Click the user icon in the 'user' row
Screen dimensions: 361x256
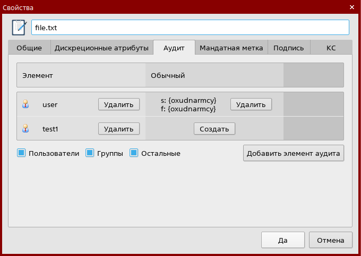pyautogui.click(x=25, y=104)
